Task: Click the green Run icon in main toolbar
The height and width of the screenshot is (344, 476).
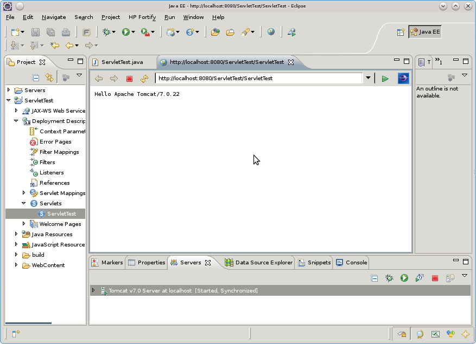Action: click(126, 32)
